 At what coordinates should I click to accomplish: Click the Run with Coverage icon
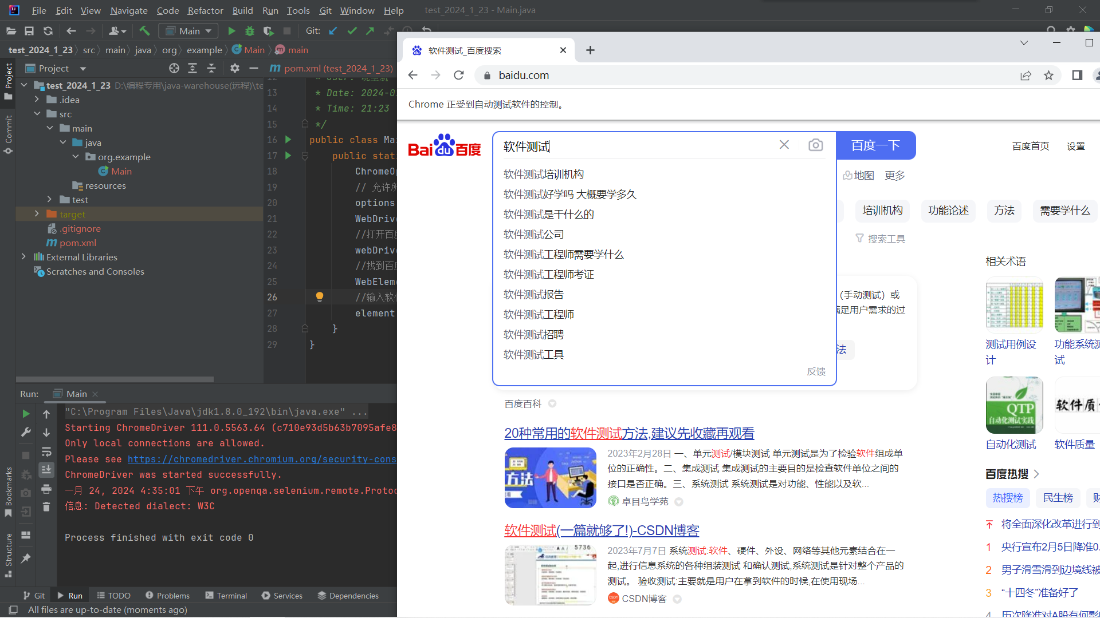coord(268,31)
